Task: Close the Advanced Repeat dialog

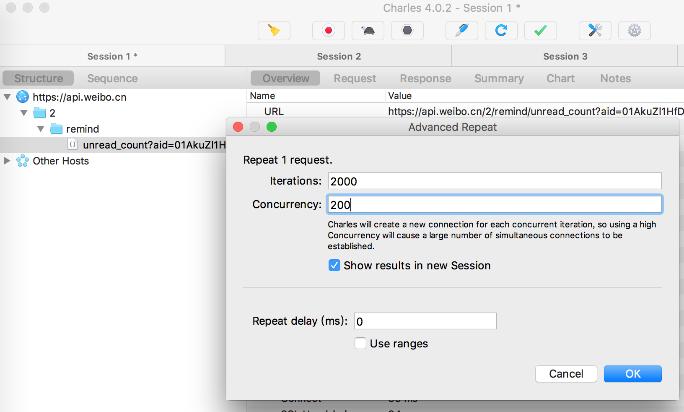Action: pyautogui.click(x=238, y=127)
